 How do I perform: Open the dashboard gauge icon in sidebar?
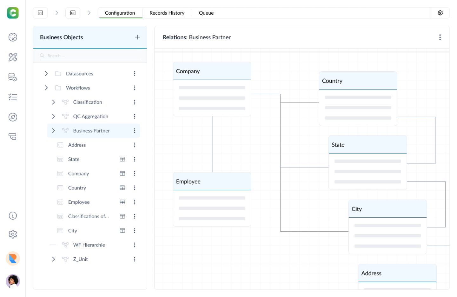[13, 37]
